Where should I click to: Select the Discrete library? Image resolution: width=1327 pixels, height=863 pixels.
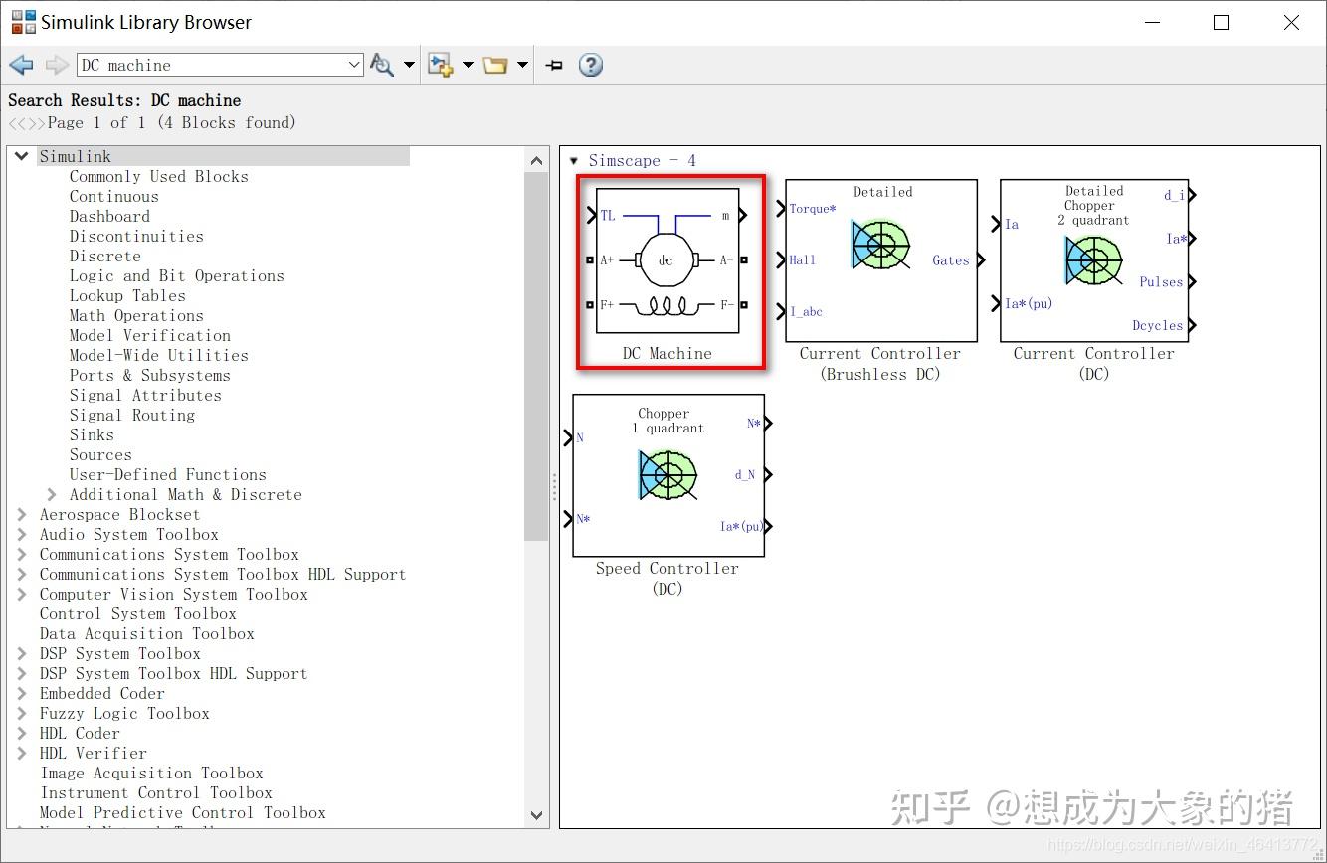(104, 256)
